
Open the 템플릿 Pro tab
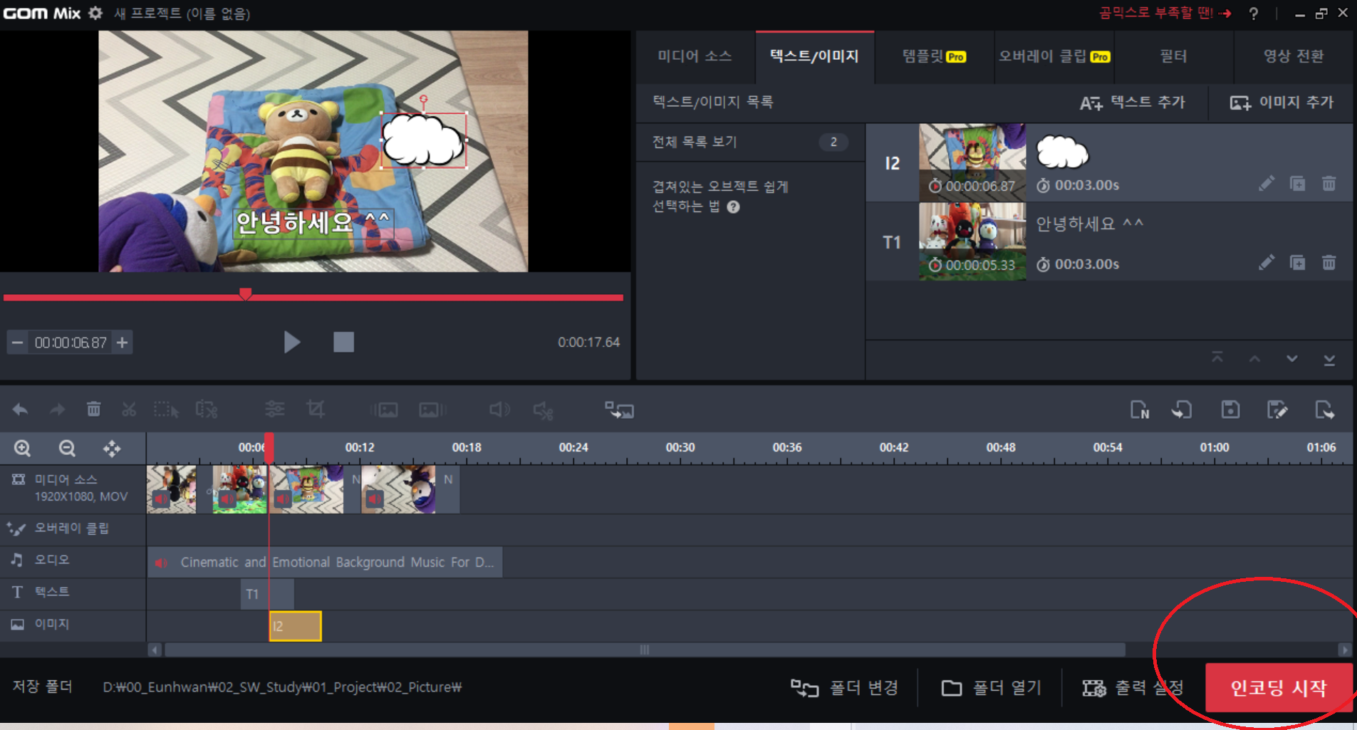(x=934, y=56)
